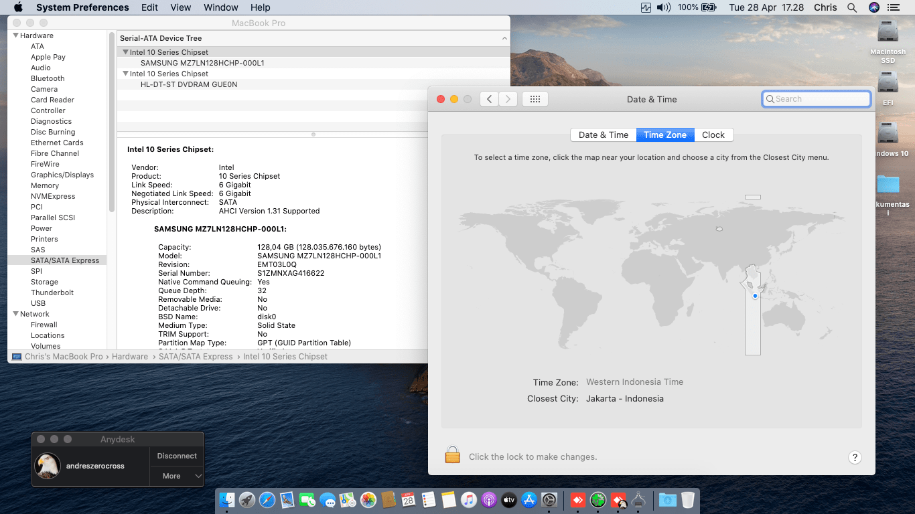The image size is (915, 514).
Task: Select USB in the sidebar
Action: 38,303
